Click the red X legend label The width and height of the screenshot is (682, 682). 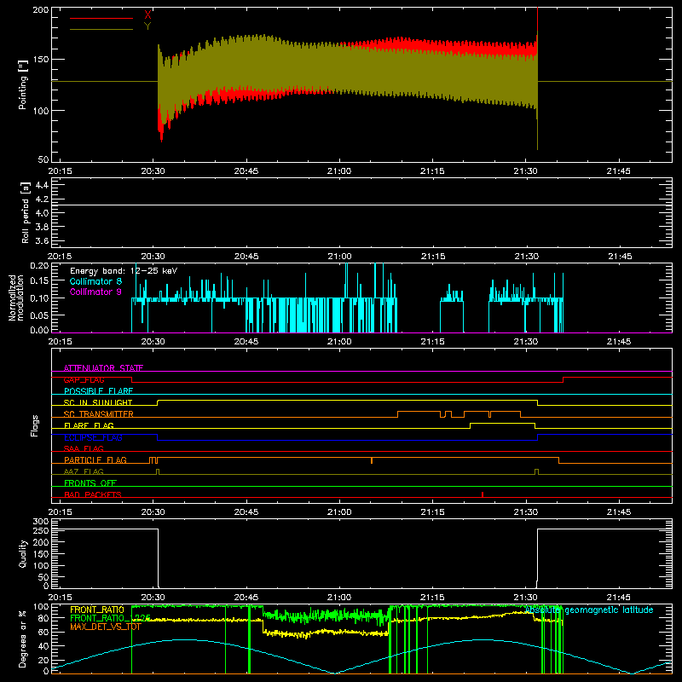147,15
